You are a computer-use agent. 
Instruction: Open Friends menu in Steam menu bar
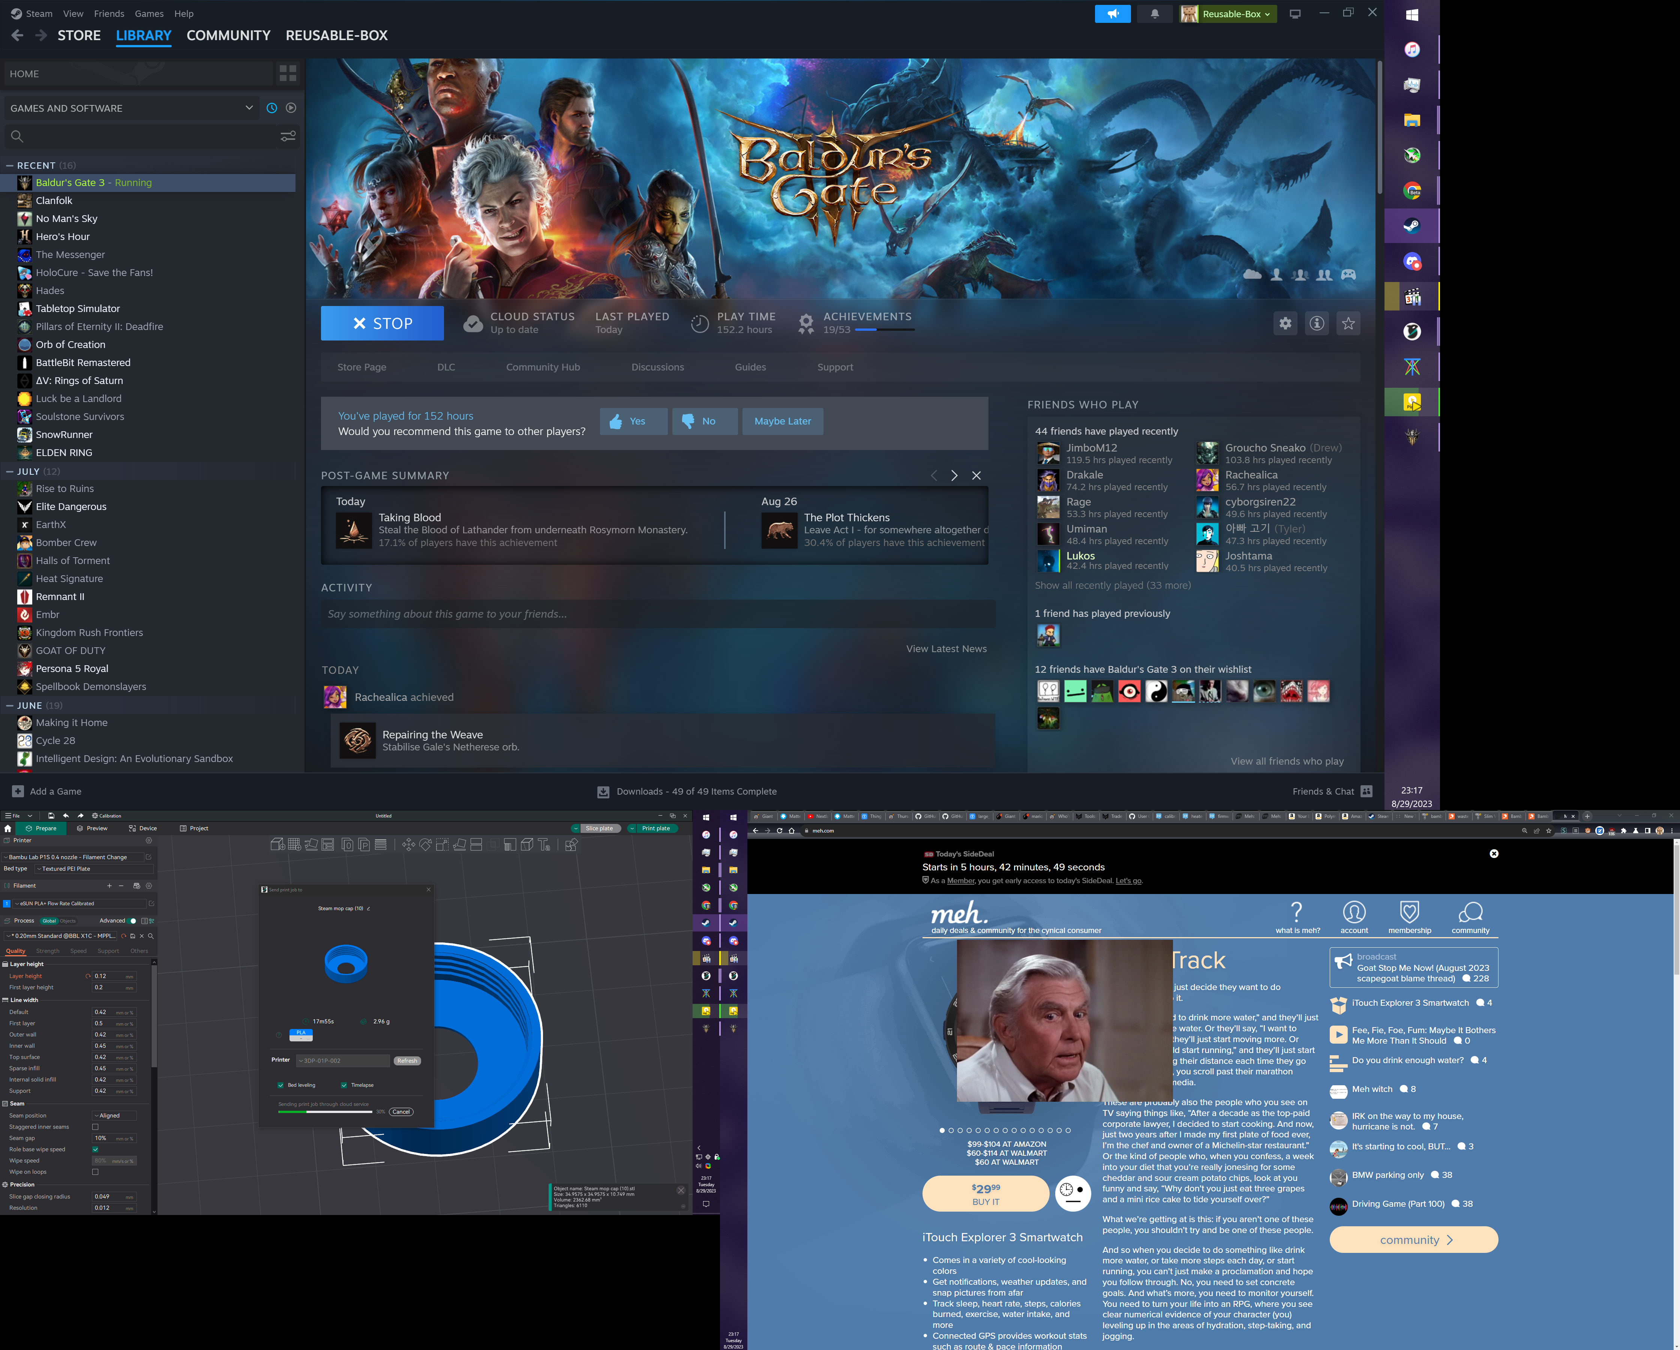click(109, 13)
